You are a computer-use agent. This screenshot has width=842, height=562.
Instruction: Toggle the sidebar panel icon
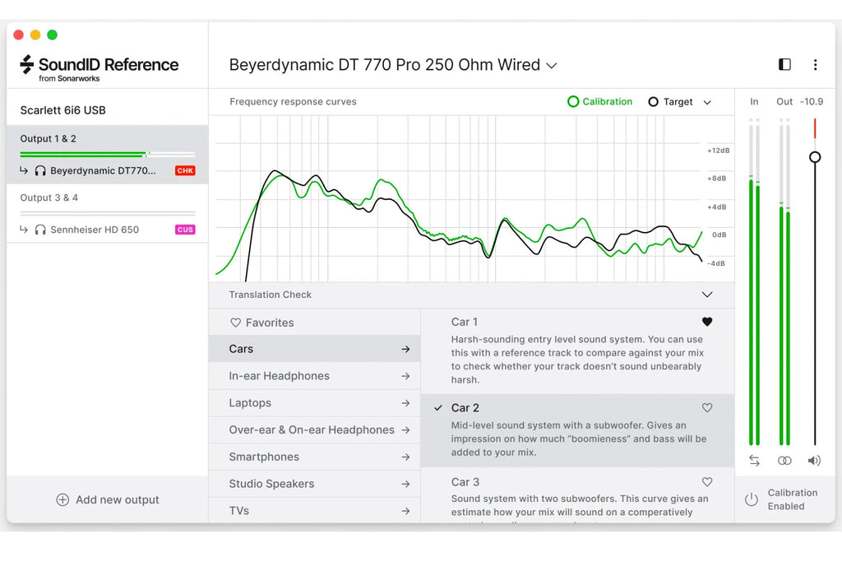point(784,64)
